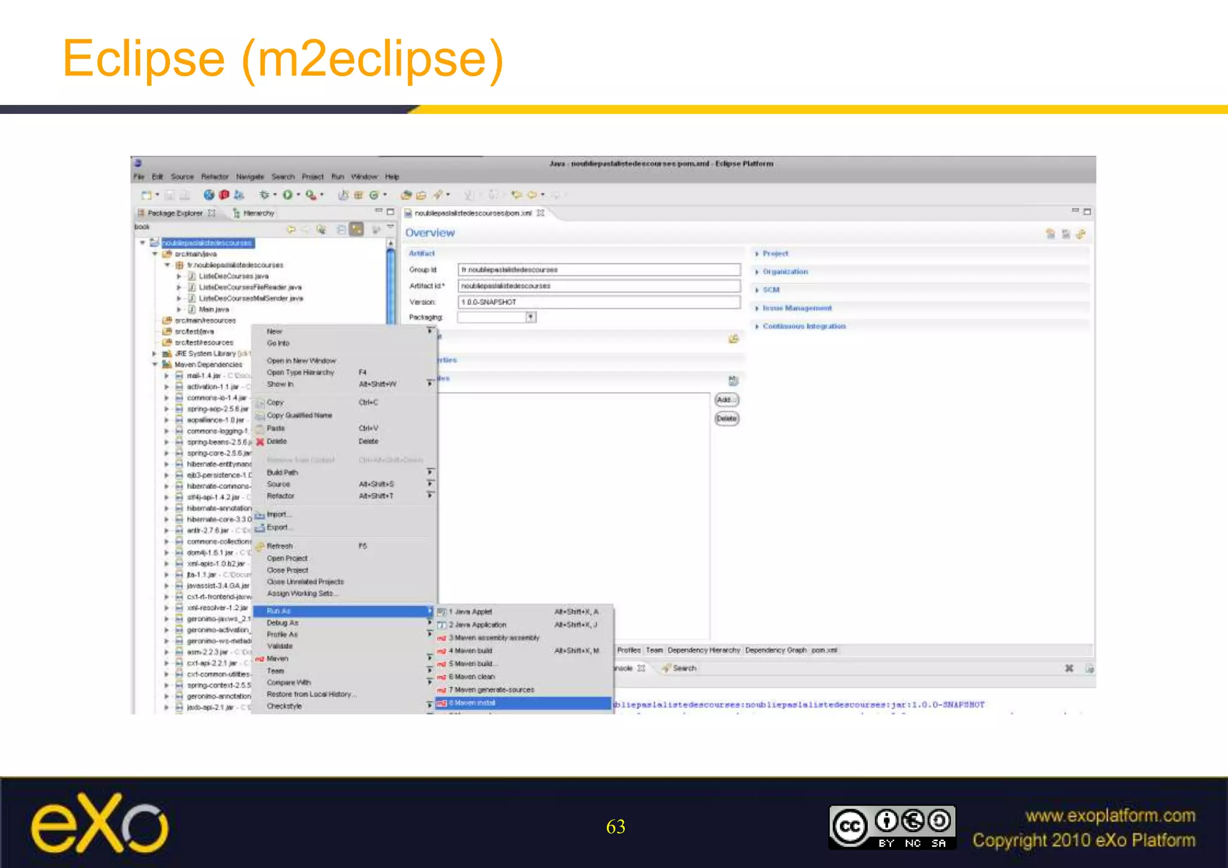Viewport: 1228px width, 868px height.
Task: Open the Search view tab
Action: point(679,668)
